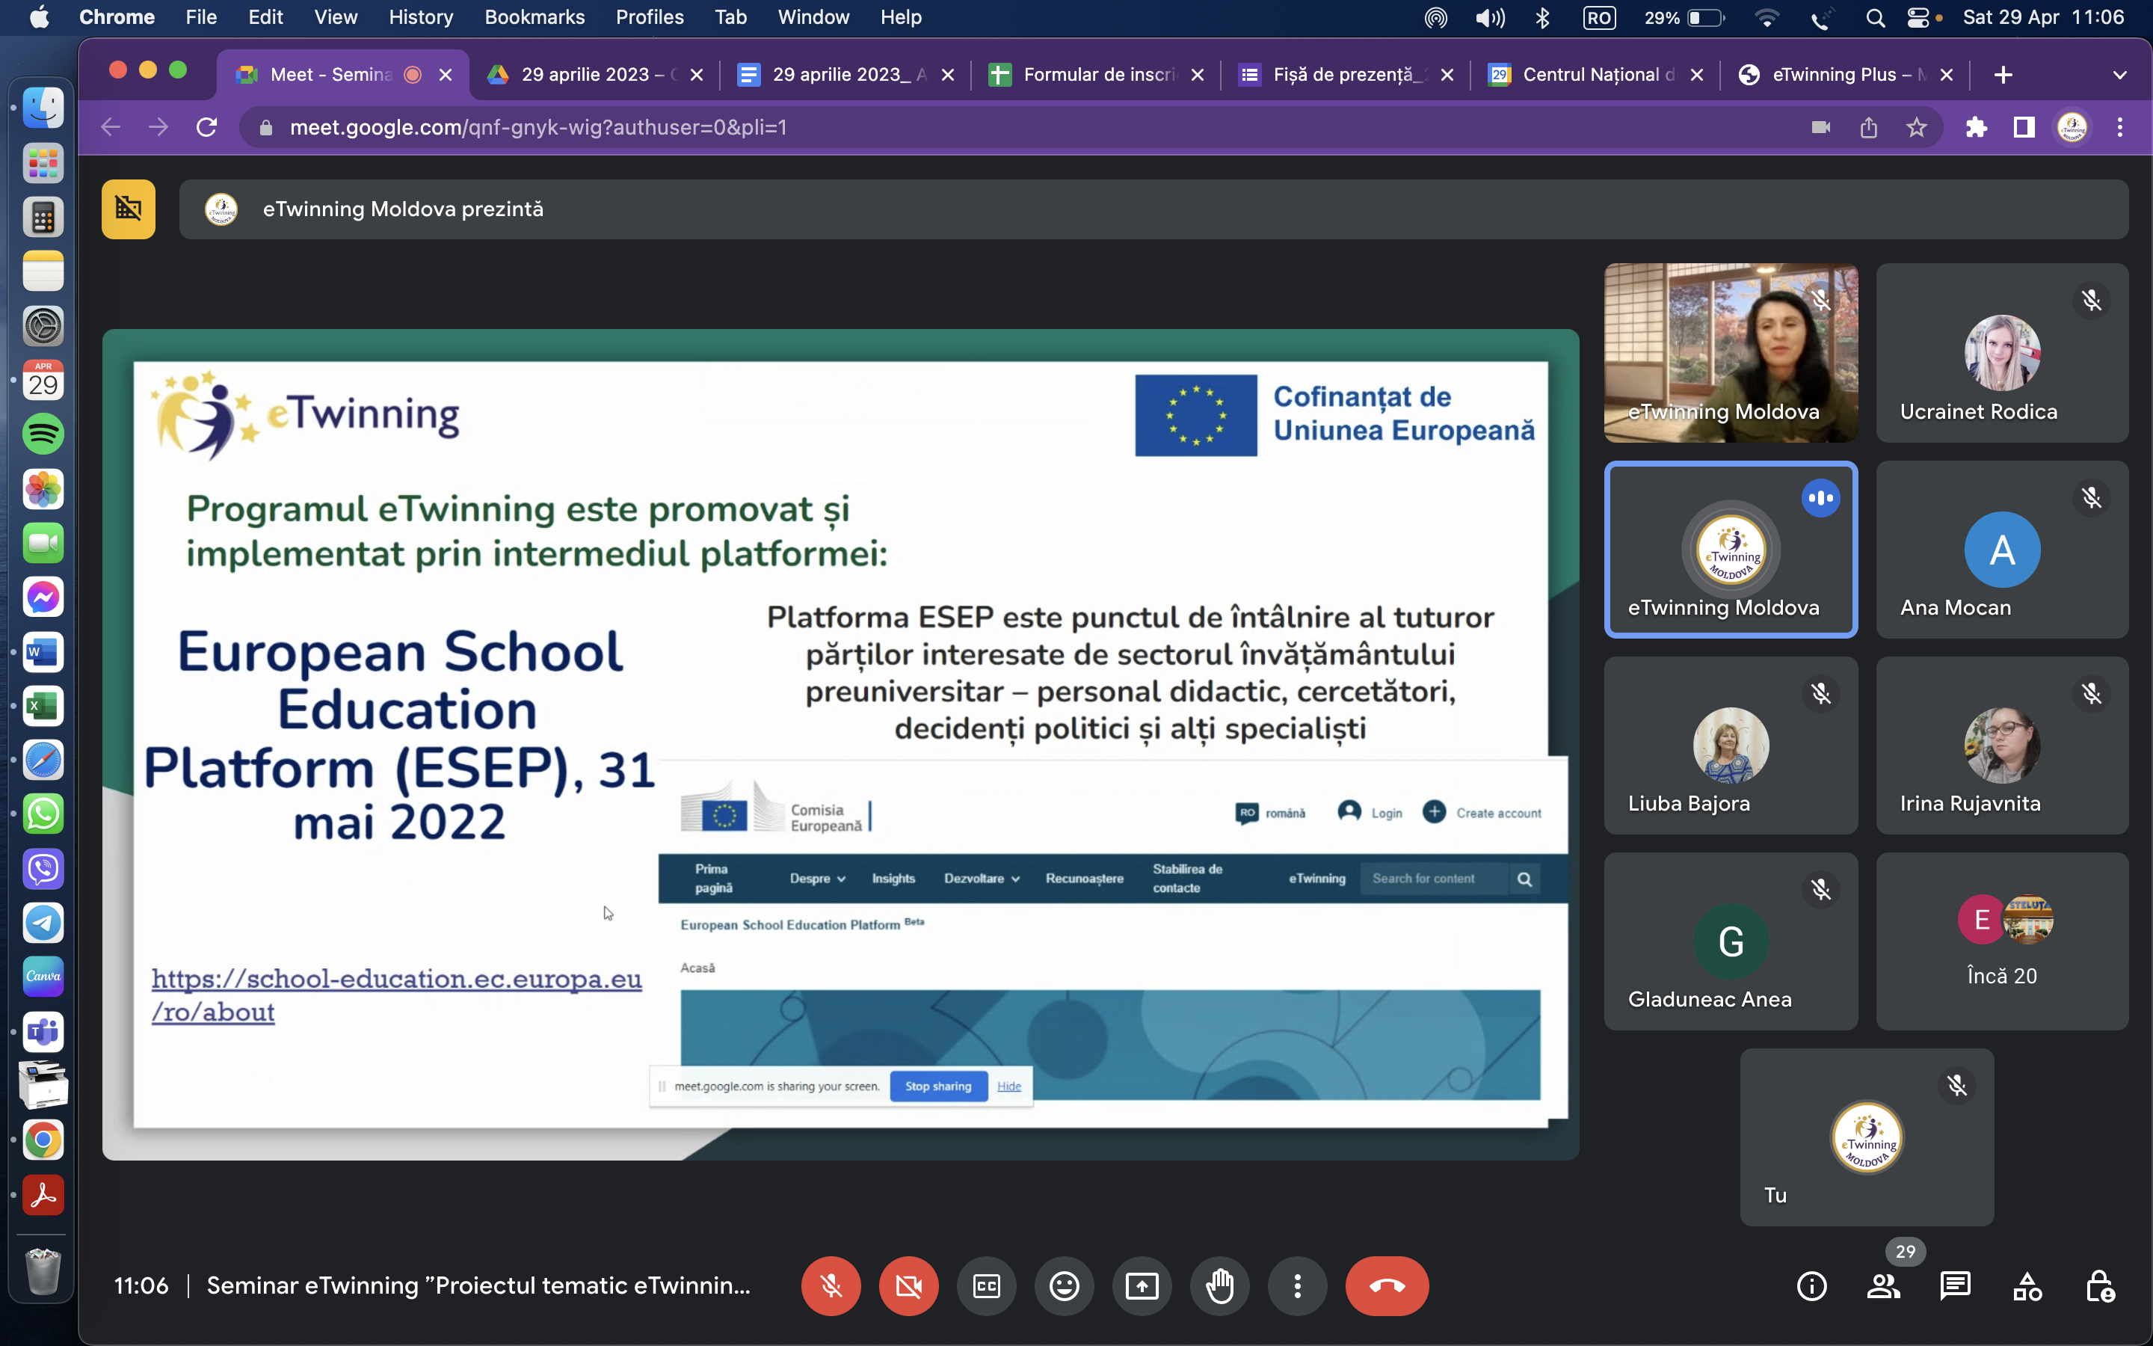This screenshot has height=1346, width=2153.
Task: Click the yellow stop presentation view icon
Action: coord(128,209)
